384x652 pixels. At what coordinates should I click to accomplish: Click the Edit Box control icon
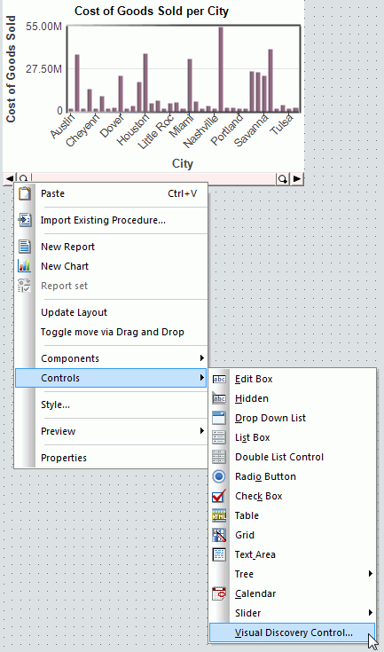click(x=219, y=379)
